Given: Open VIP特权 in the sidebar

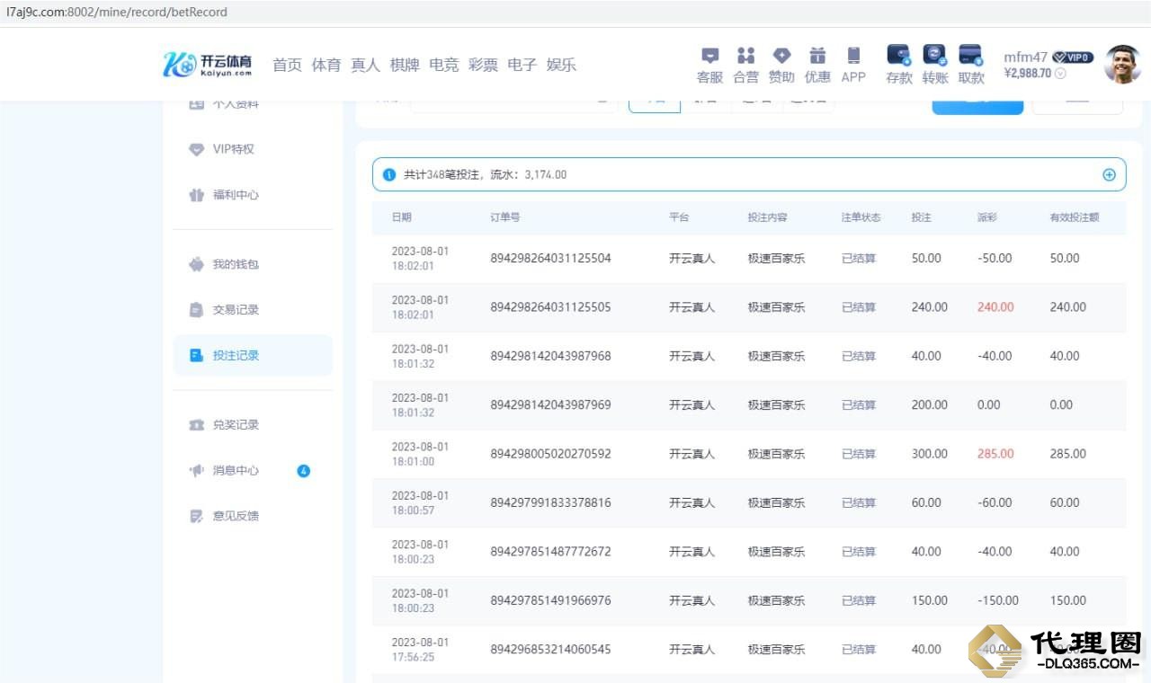Looking at the screenshot, I should (x=234, y=149).
